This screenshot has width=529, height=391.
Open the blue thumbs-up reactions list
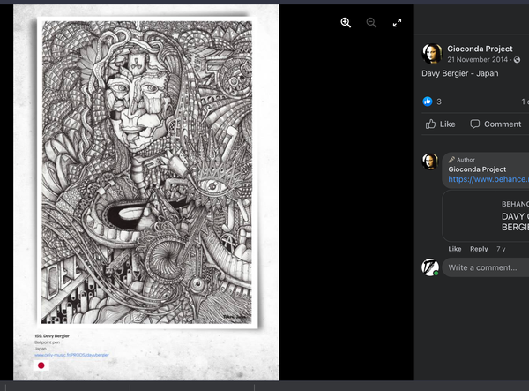click(x=428, y=102)
